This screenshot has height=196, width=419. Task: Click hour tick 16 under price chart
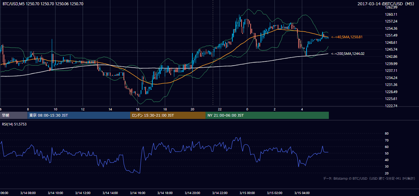(x=138, y=109)
